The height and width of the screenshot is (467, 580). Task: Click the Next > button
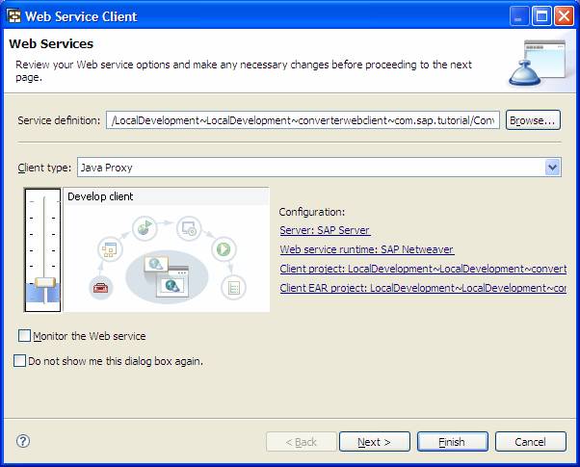tap(374, 442)
